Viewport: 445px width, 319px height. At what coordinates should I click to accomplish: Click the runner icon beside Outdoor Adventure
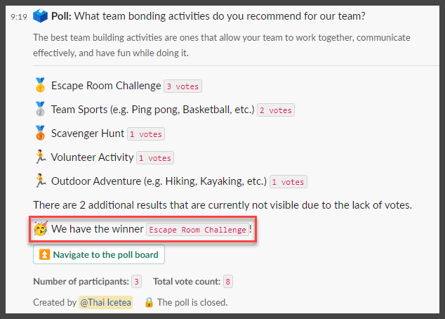click(40, 181)
